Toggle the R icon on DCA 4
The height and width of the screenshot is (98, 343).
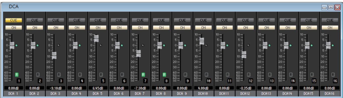pyautogui.click(x=80, y=74)
